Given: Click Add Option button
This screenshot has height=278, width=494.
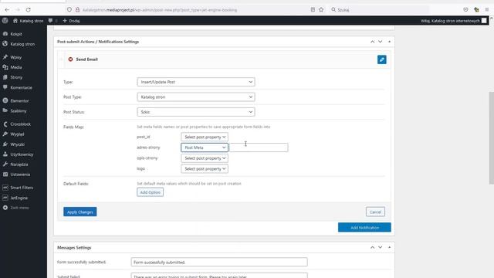Looking at the screenshot, I should 151,192.
